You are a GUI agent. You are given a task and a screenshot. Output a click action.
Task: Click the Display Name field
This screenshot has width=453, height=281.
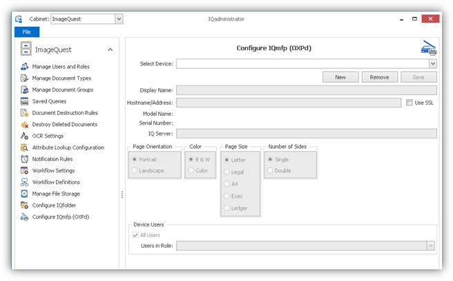coord(307,90)
